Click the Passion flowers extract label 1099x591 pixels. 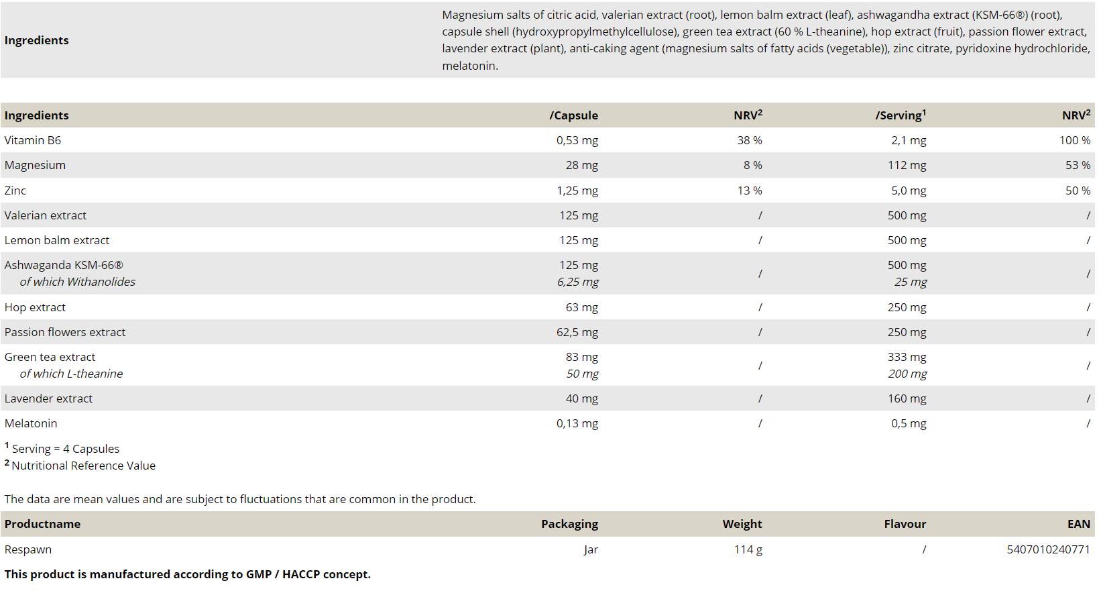64,332
